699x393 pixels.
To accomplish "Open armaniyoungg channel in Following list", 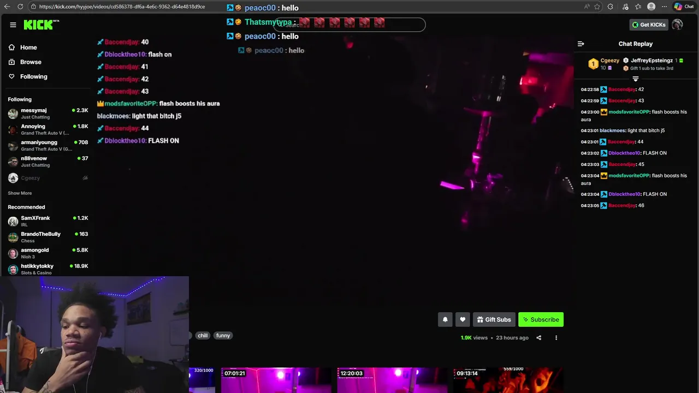I will click(48, 145).
